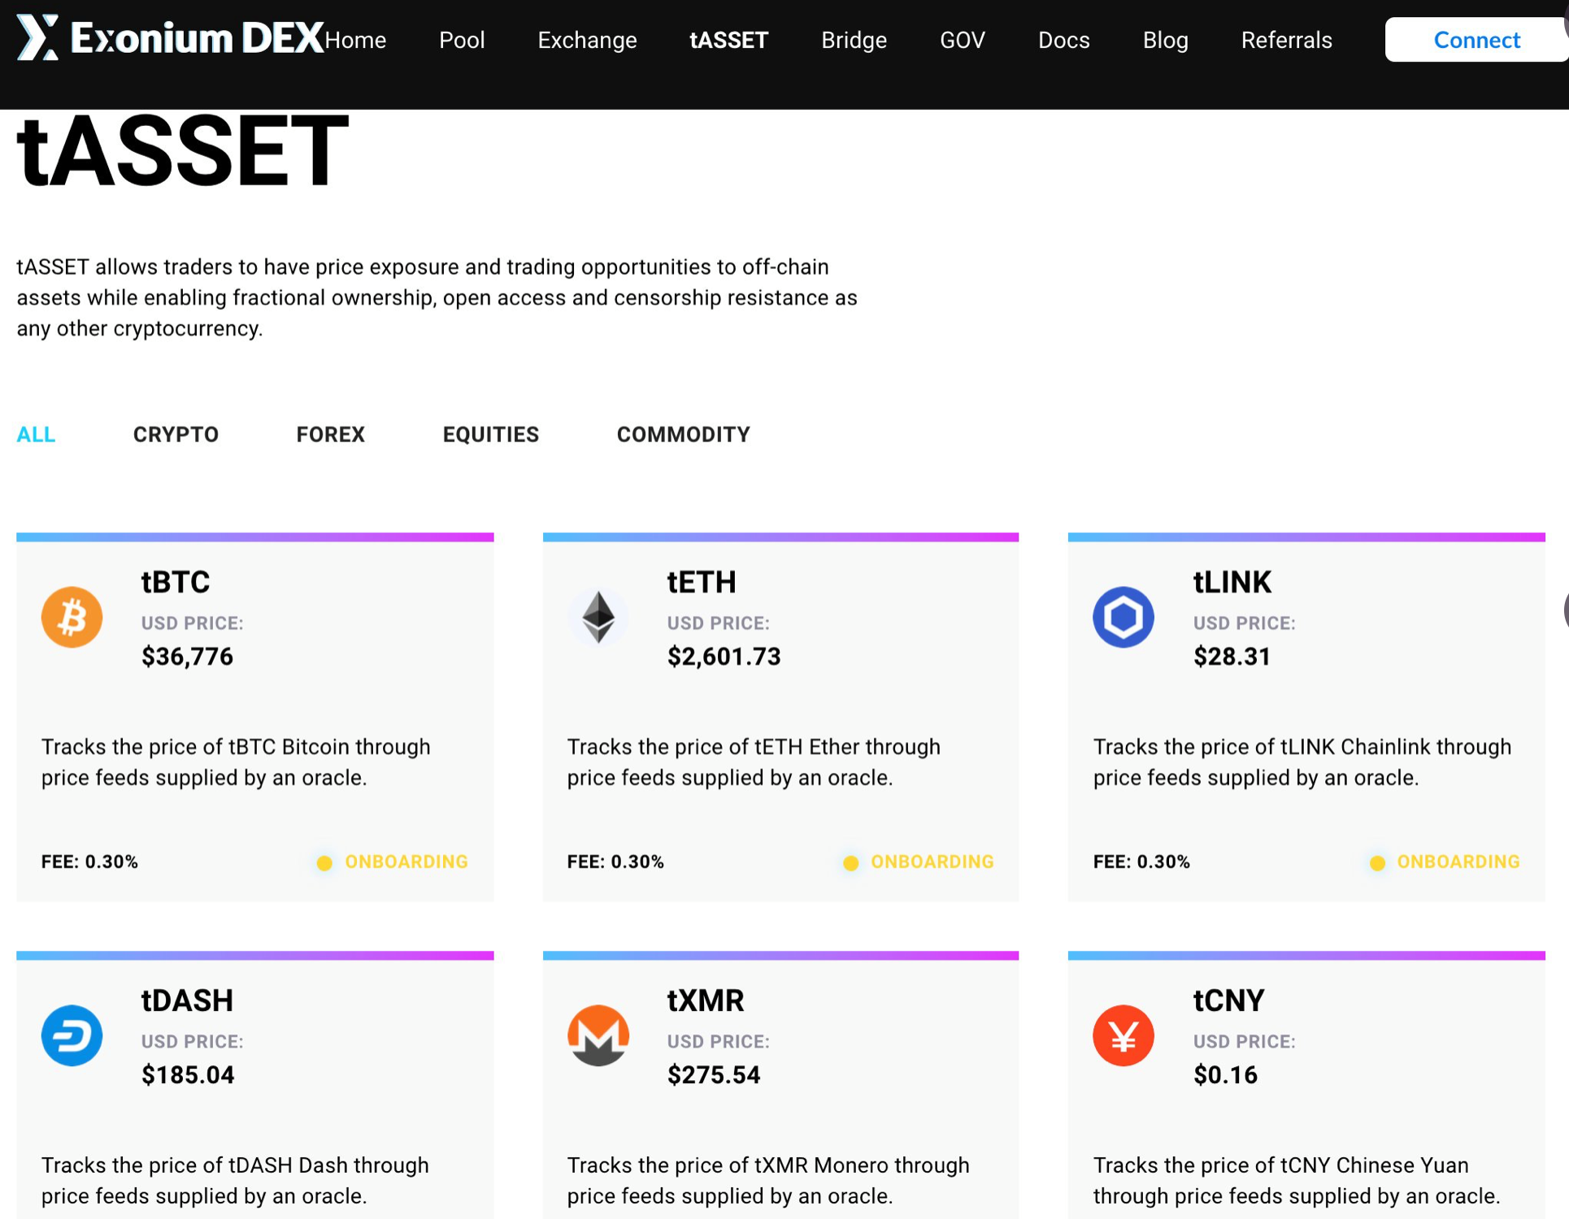Click the yellow status dot on tLINK card

tap(1376, 863)
